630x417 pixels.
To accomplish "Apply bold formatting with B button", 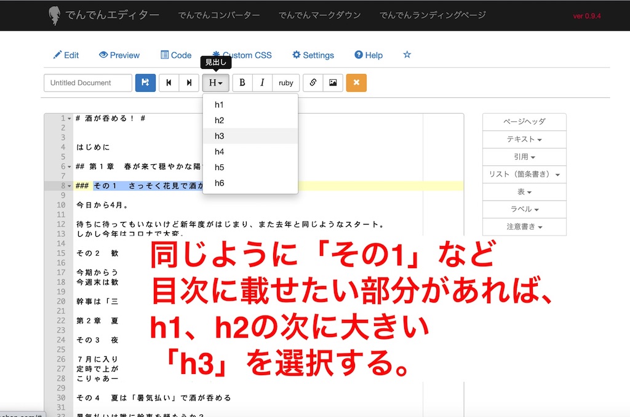I will point(242,82).
